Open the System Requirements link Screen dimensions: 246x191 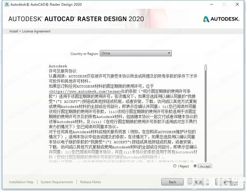[57, 182]
